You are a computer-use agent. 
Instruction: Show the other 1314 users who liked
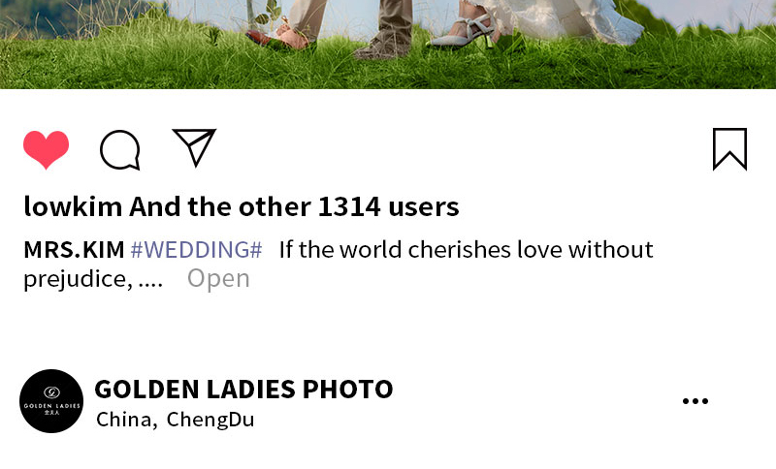click(x=294, y=206)
